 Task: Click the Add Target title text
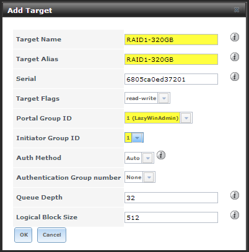pyautogui.click(x=30, y=10)
